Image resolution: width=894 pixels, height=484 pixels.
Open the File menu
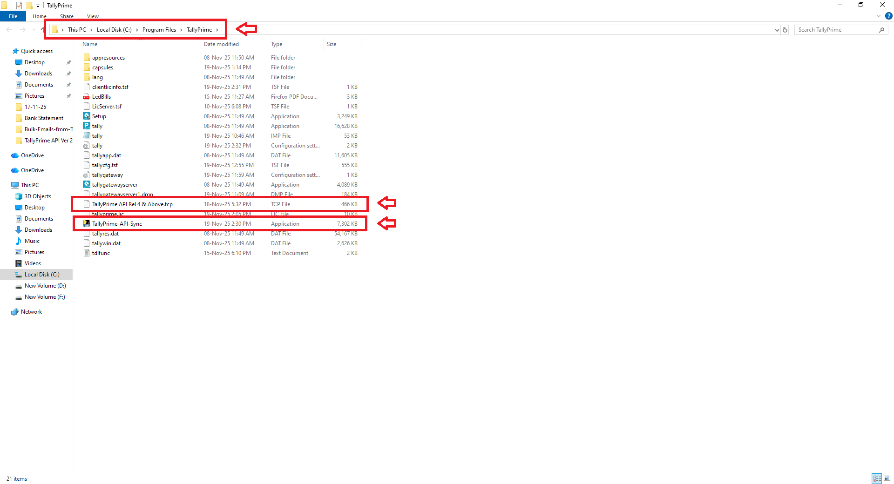(13, 16)
